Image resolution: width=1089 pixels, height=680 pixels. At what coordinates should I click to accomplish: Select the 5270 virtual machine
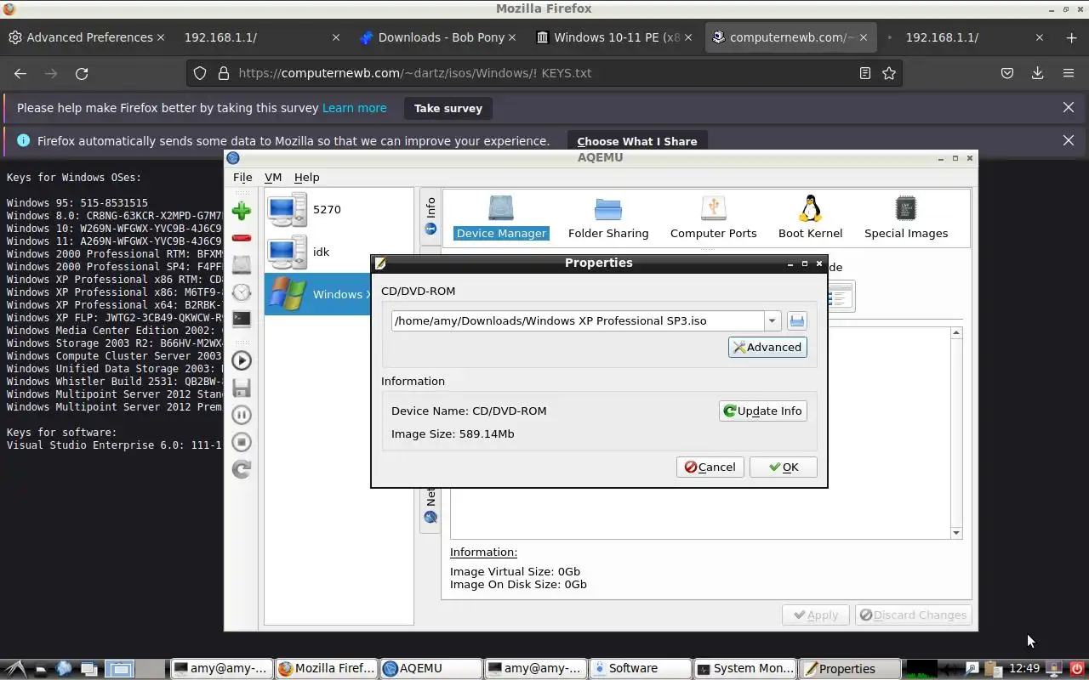pyautogui.click(x=339, y=209)
